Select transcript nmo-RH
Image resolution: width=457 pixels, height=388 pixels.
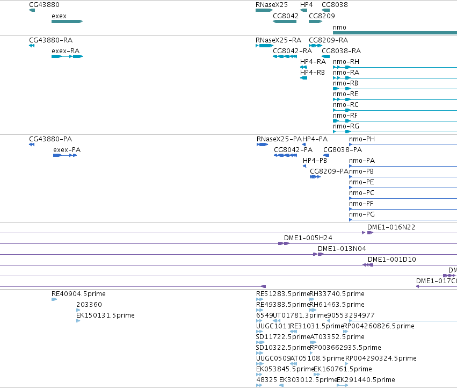346,62
